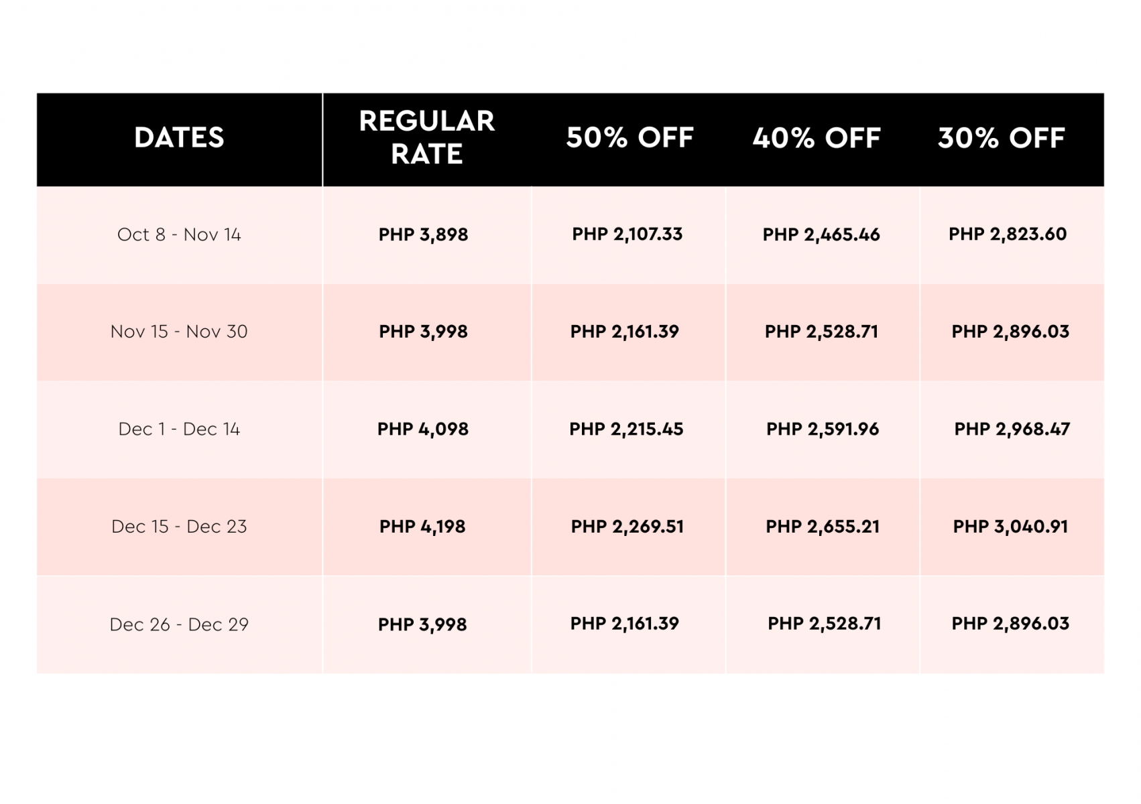Select the PHP 2,655.21 price cell
The image size is (1141, 804).
point(823,527)
